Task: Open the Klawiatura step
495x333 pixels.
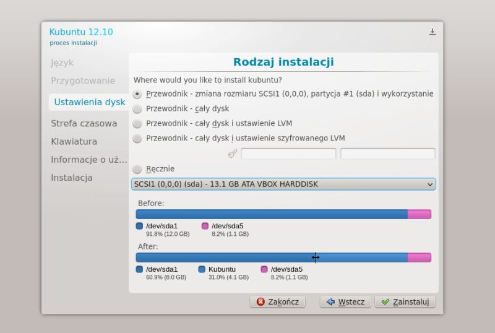Action: (x=74, y=142)
